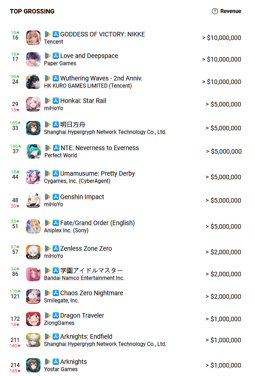Select the Dragon Traveler app icon thumbnail

[x=33, y=319]
